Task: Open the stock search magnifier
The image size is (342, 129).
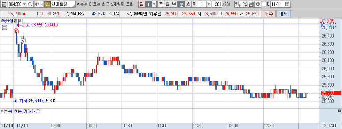Action: pyautogui.click(x=30, y=4)
